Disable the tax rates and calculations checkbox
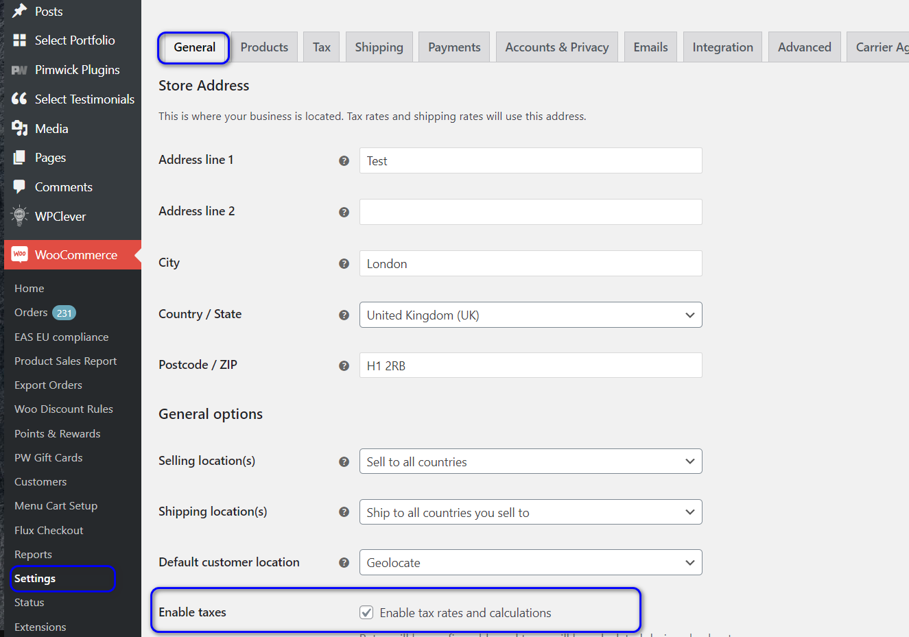This screenshot has width=909, height=637. pos(366,612)
